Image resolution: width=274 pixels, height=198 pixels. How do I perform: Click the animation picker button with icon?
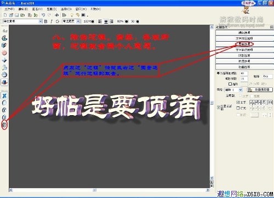pyautogui.click(x=260, y=89)
